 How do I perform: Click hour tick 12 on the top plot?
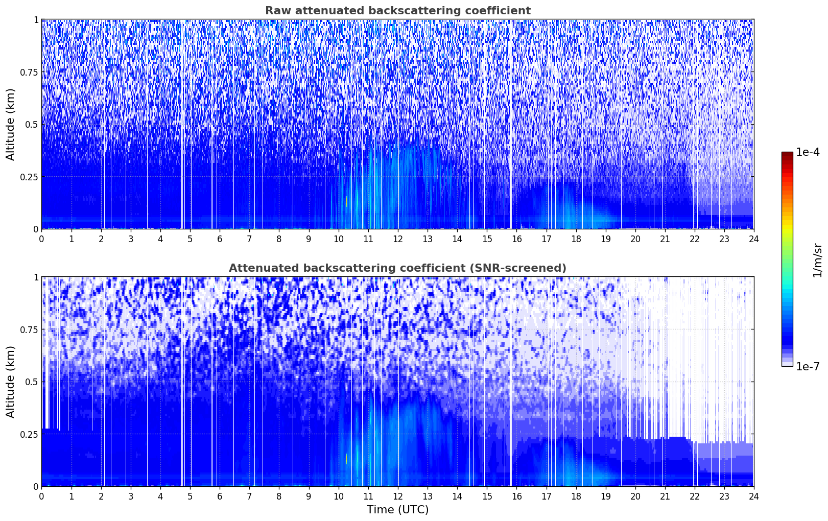398,239
